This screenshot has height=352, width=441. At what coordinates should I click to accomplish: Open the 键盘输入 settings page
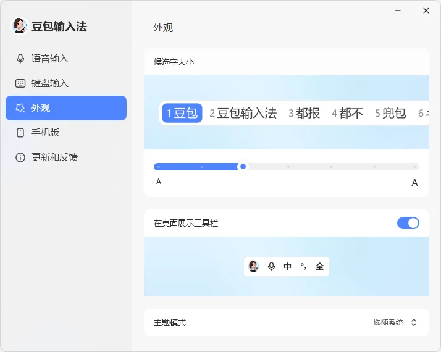click(66, 83)
